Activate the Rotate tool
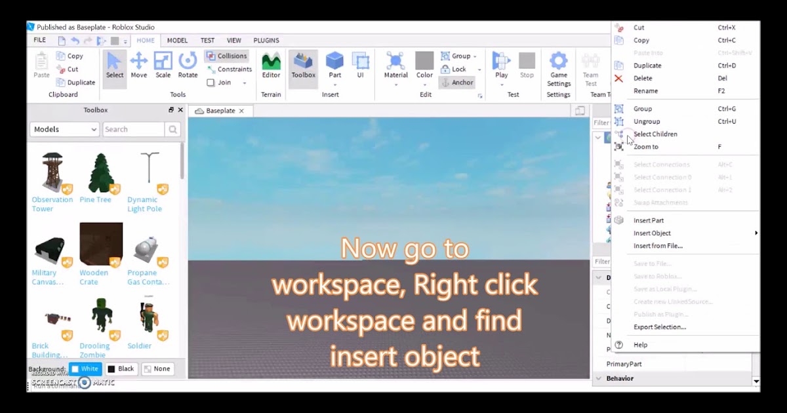 tap(188, 66)
